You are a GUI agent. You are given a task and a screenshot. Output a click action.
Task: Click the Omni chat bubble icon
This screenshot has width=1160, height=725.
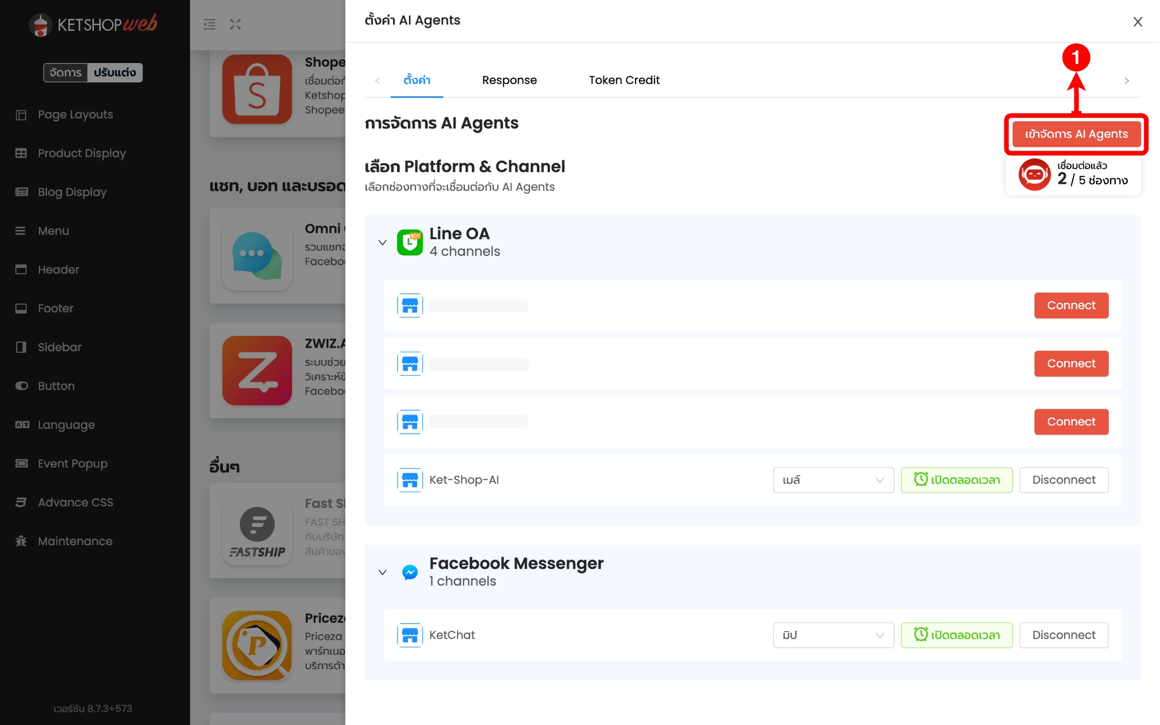pyautogui.click(x=257, y=255)
